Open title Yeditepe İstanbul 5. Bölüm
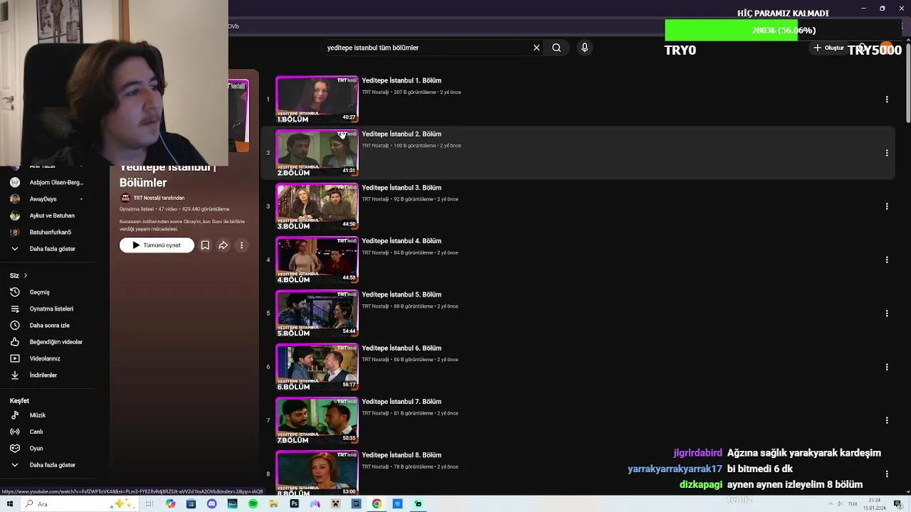This screenshot has width=911, height=512. [x=401, y=294]
